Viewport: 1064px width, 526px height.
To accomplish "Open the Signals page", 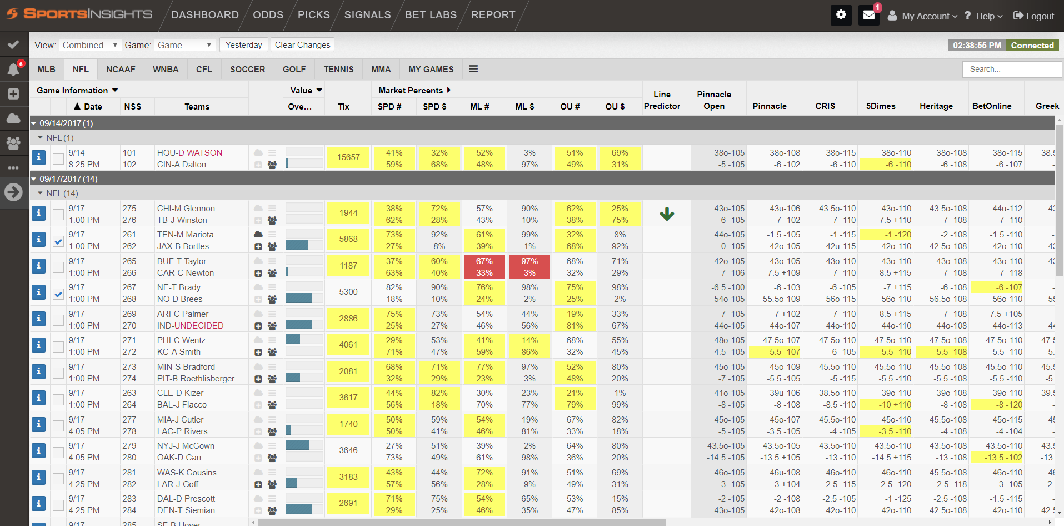I will click(x=367, y=15).
